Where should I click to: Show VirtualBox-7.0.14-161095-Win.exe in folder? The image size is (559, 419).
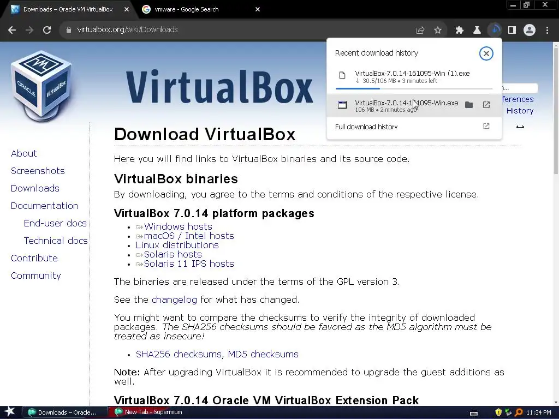[469, 105]
